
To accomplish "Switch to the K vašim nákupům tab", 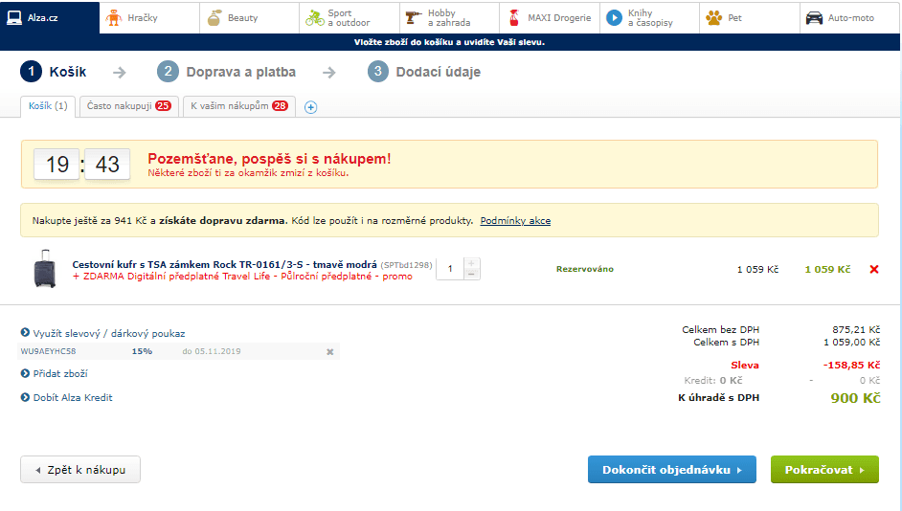I will point(238,106).
